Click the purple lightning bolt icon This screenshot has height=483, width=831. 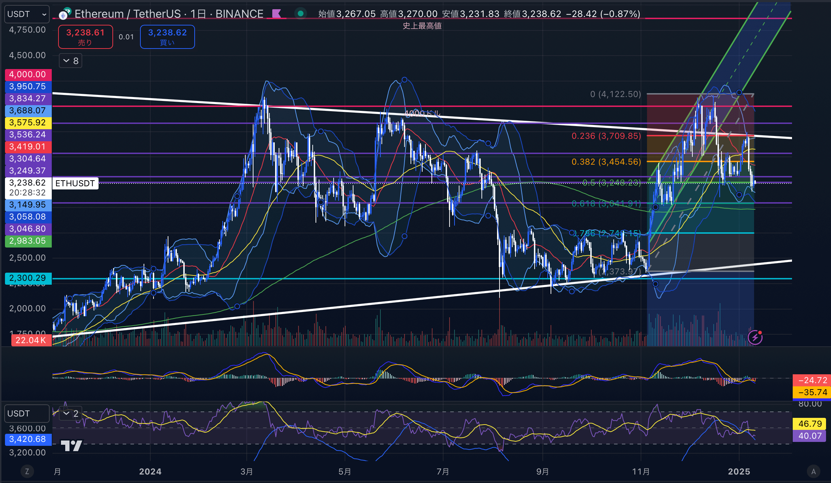[755, 337]
